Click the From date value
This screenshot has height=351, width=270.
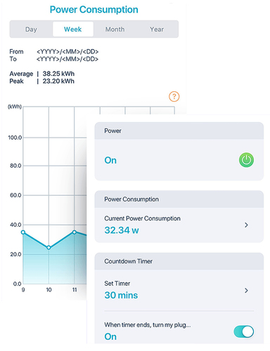[x=67, y=51]
